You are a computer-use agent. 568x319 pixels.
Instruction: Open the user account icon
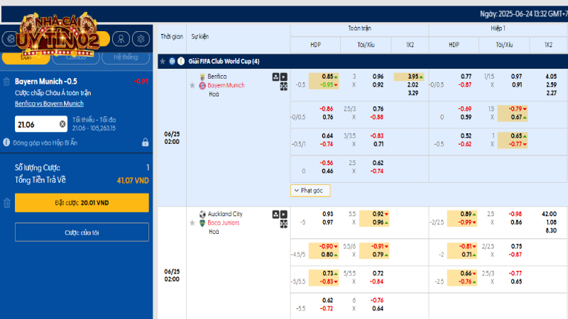click(x=121, y=39)
